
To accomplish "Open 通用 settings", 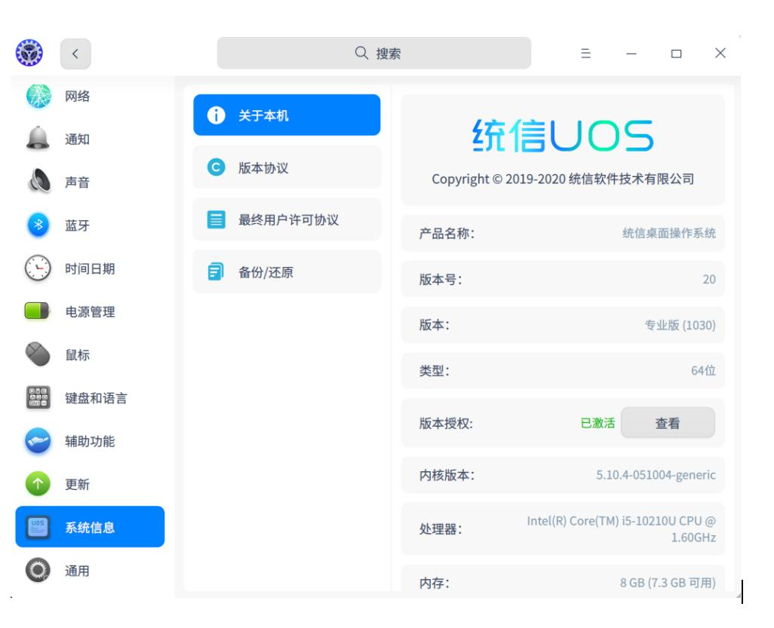I will point(90,571).
